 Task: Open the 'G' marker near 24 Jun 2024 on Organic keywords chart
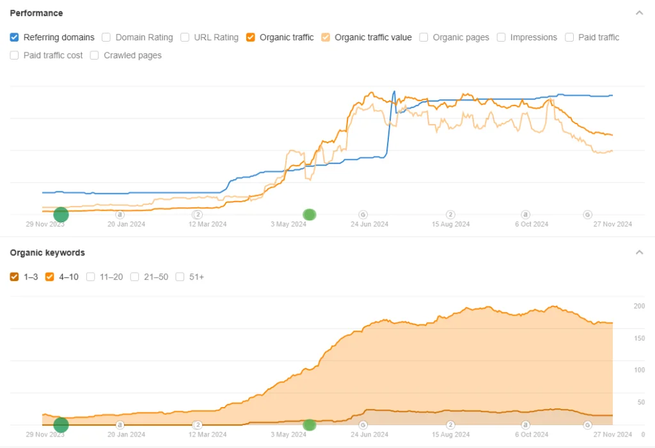363,425
